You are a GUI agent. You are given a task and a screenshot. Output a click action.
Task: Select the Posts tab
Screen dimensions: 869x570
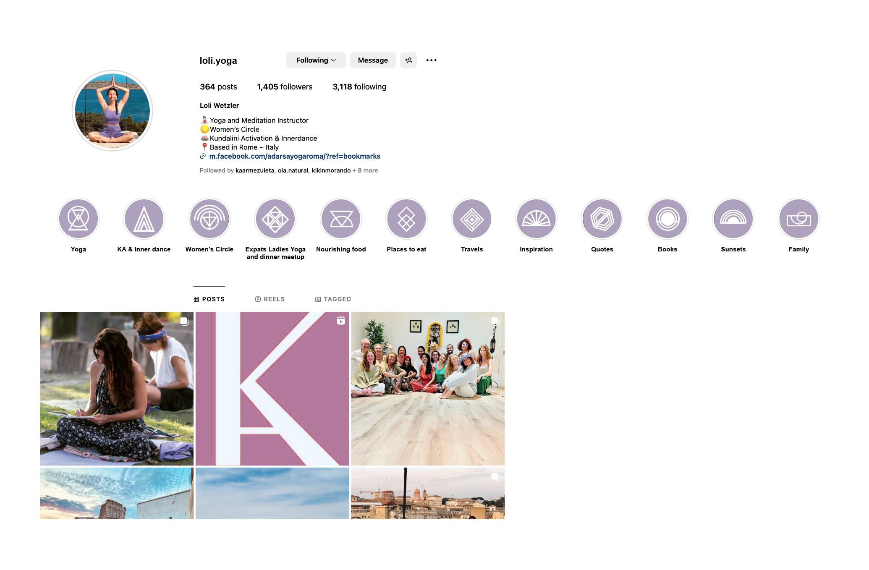click(x=209, y=299)
